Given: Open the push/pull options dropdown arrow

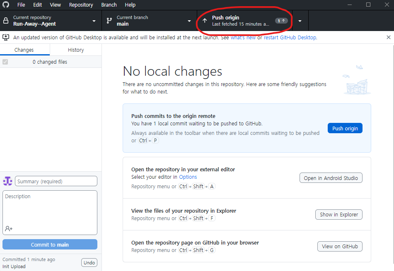Looking at the screenshot, I should (300, 21).
